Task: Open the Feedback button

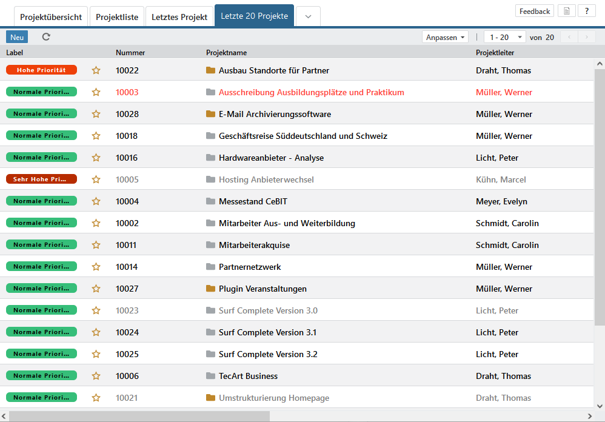Action: (534, 12)
